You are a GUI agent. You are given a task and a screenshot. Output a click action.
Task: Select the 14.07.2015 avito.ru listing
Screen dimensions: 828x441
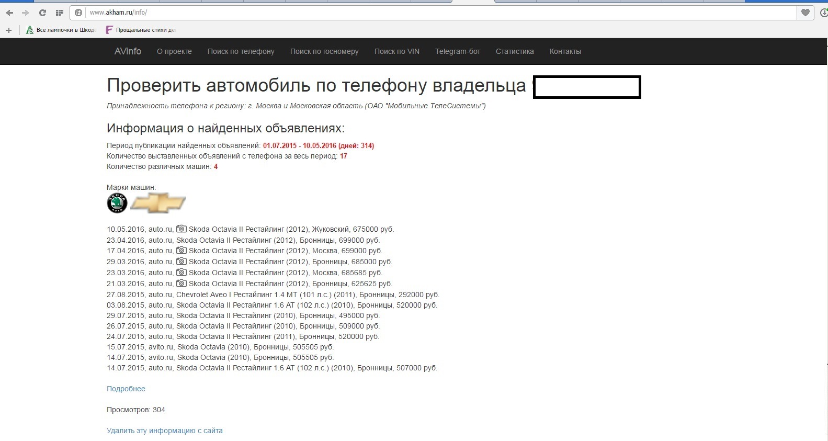220,357
